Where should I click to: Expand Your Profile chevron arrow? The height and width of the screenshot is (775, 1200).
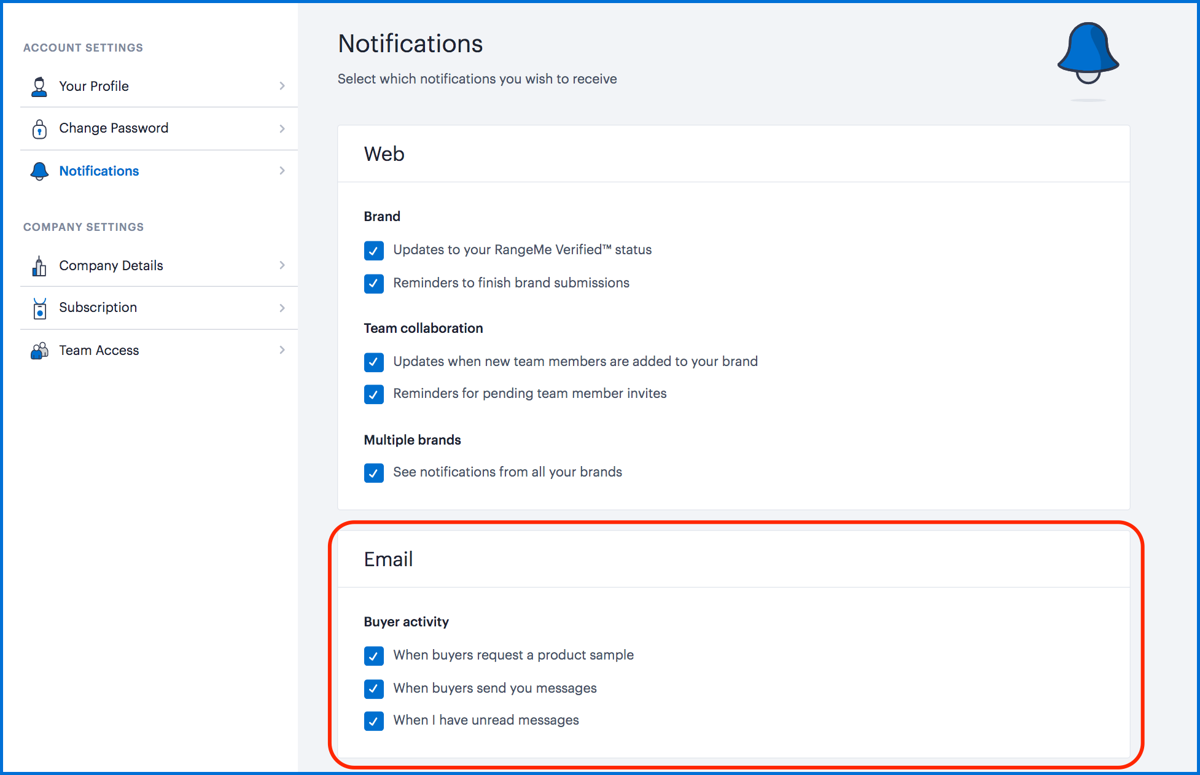(x=282, y=86)
